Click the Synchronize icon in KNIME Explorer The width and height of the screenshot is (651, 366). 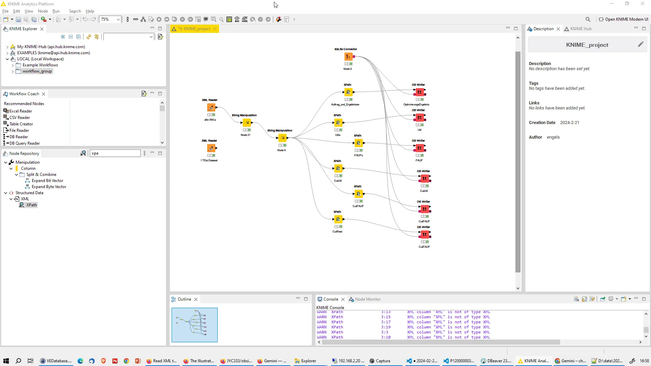(97, 37)
